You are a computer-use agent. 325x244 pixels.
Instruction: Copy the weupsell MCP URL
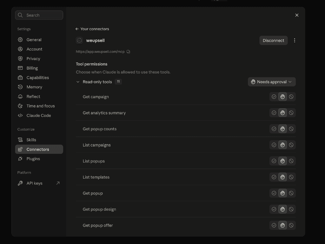[x=128, y=52]
